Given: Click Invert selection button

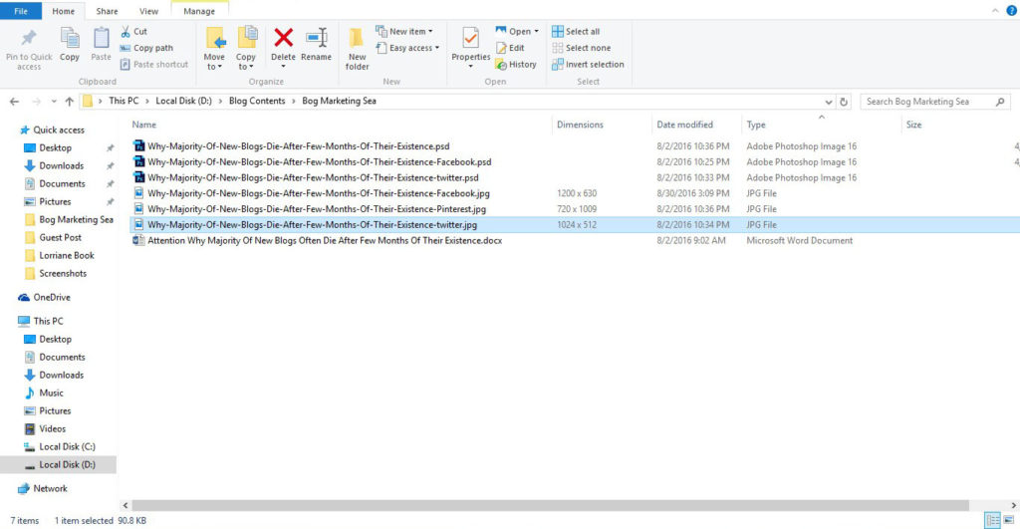Looking at the screenshot, I should [x=588, y=65].
